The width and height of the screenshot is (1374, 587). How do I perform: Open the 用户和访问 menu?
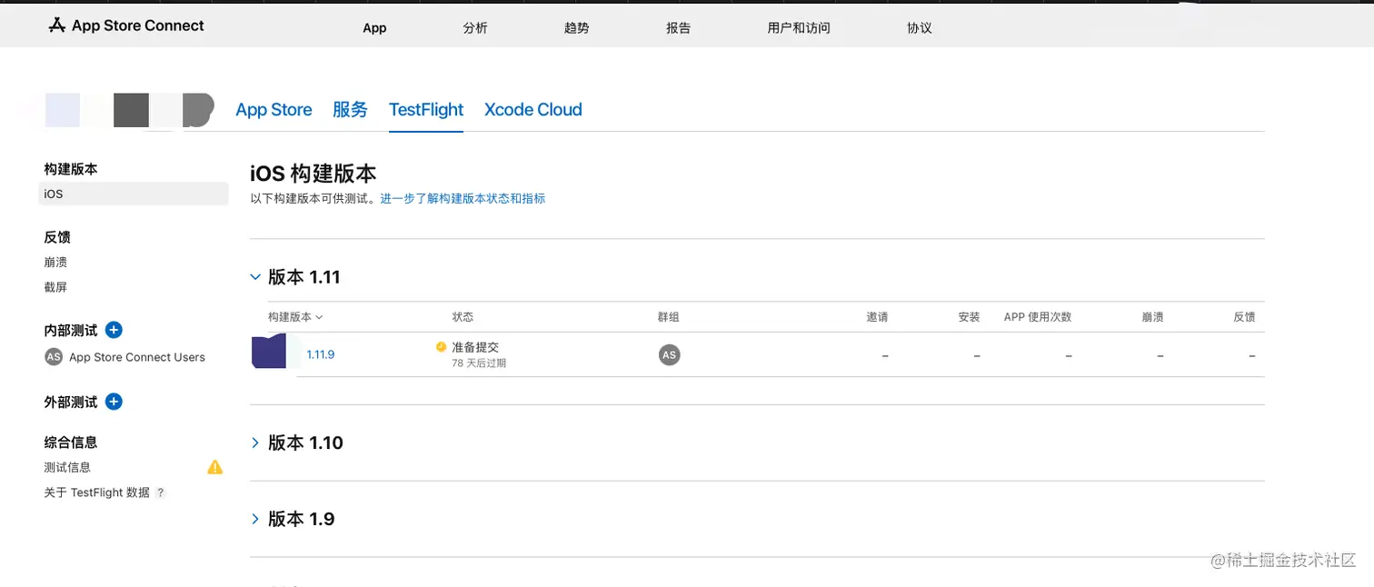point(798,28)
